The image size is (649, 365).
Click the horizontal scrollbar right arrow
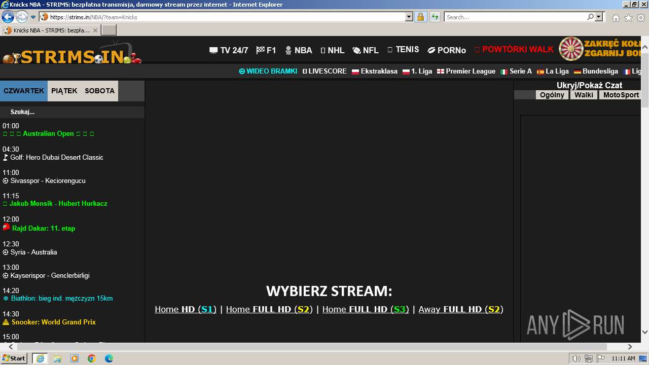tap(630, 347)
